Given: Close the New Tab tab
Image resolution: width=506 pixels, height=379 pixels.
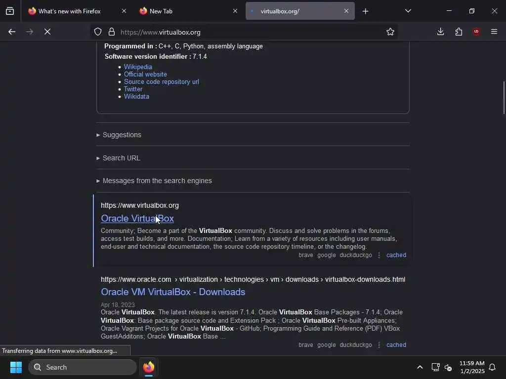Looking at the screenshot, I should [235, 11].
